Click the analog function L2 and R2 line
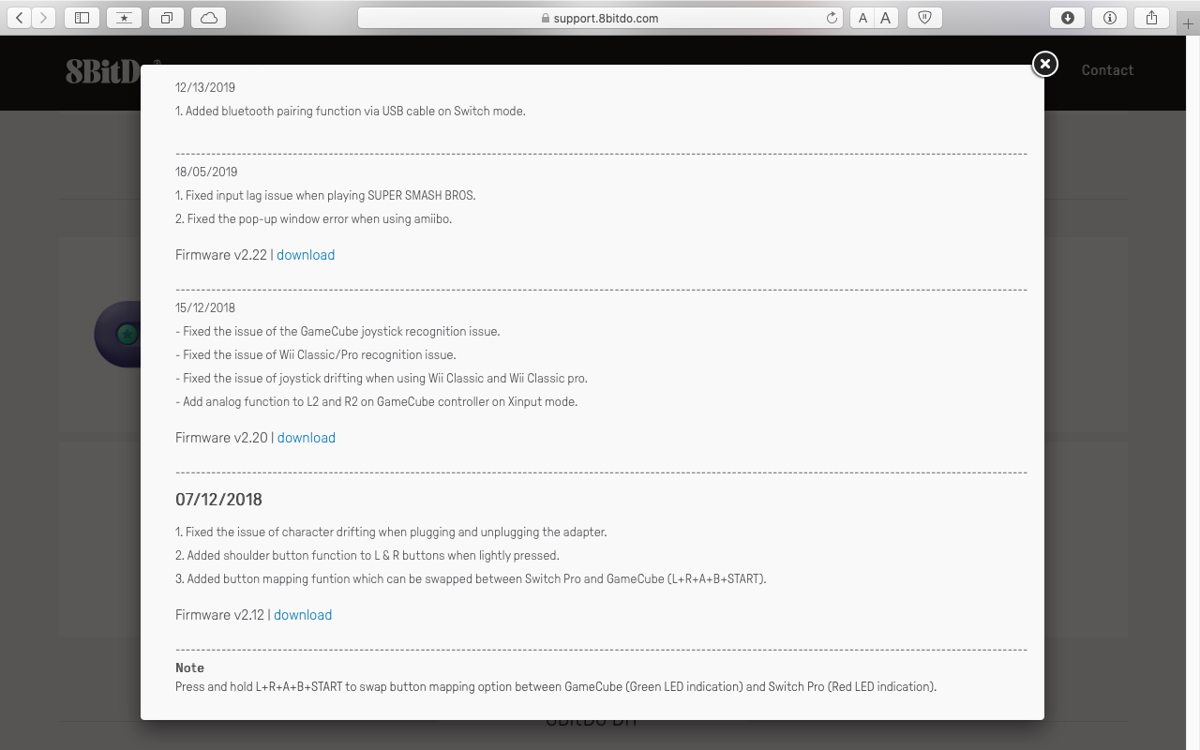The image size is (1200, 750). (x=377, y=401)
